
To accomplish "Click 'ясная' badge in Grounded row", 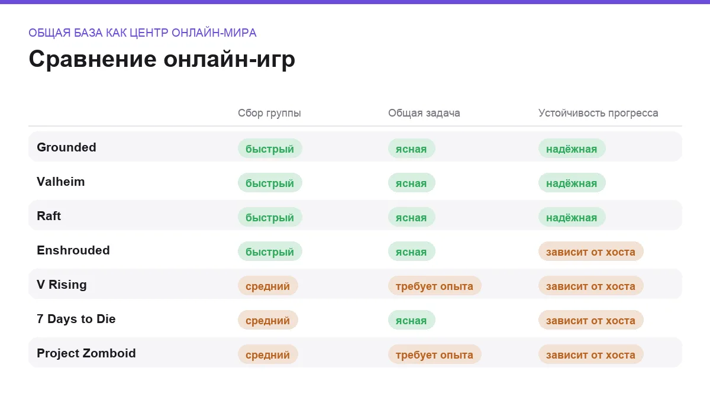I will coord(411,149).
